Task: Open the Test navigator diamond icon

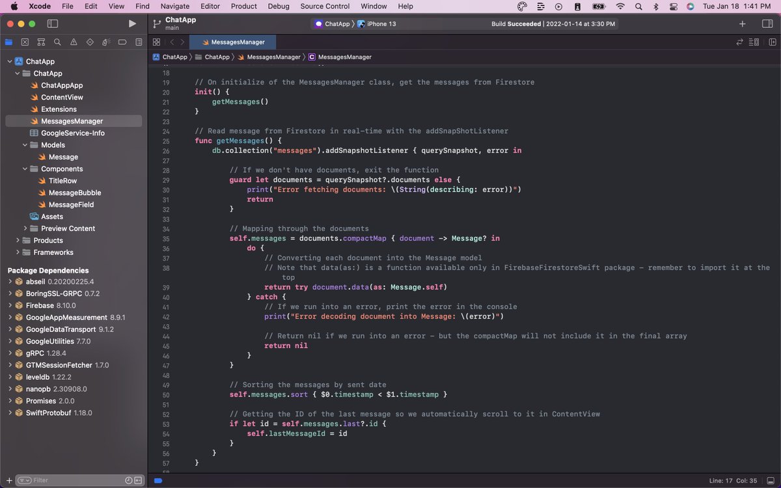Action: (90, 42)
